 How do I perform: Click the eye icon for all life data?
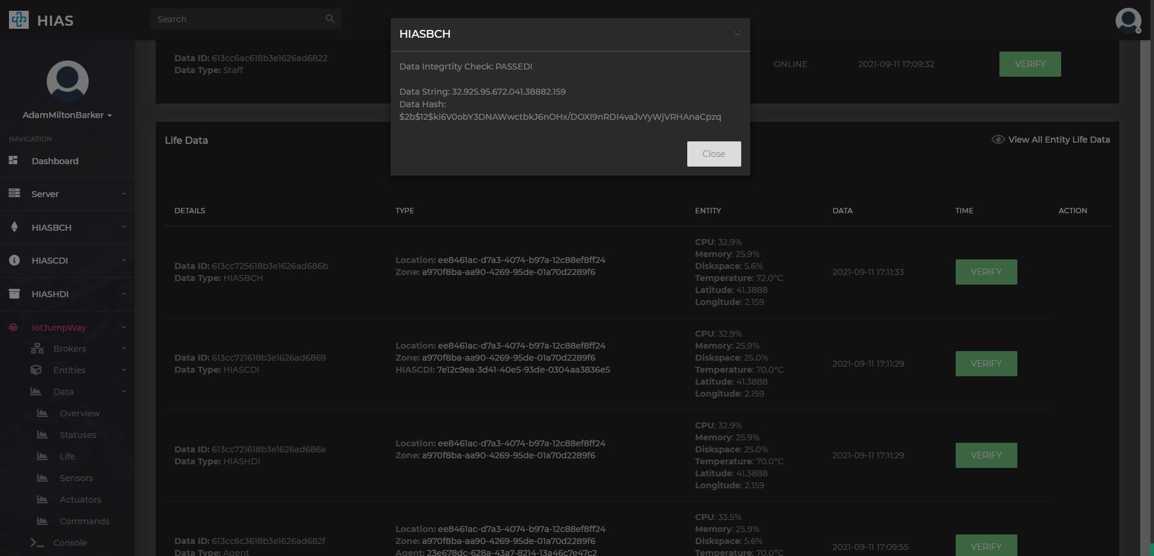tap(998, 139)
